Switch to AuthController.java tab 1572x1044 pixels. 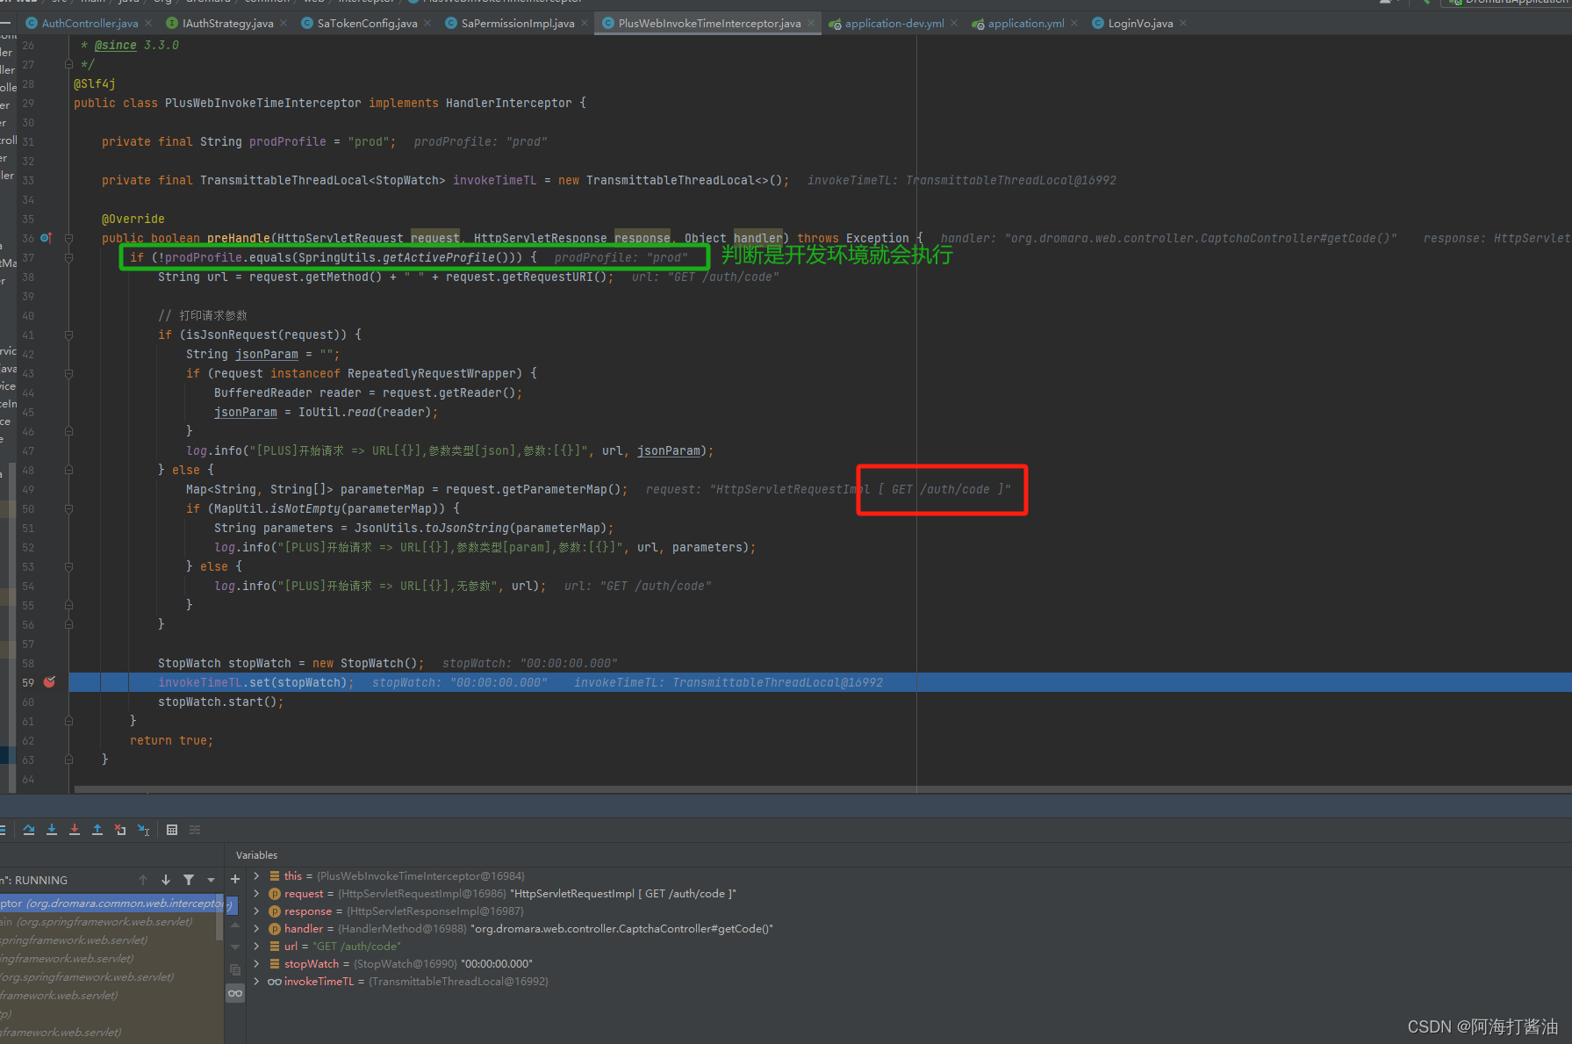coord(90,24)
